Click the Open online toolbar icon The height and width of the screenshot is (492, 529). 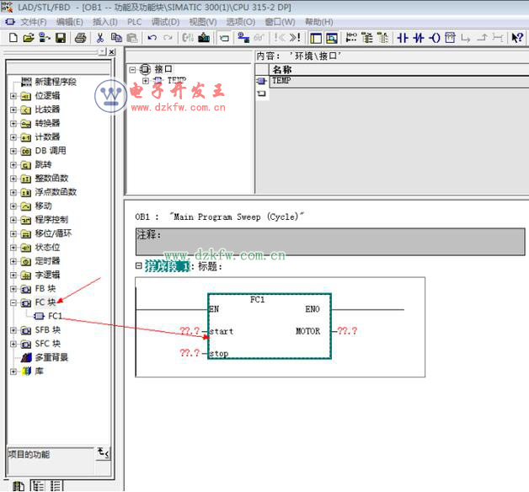44,38
